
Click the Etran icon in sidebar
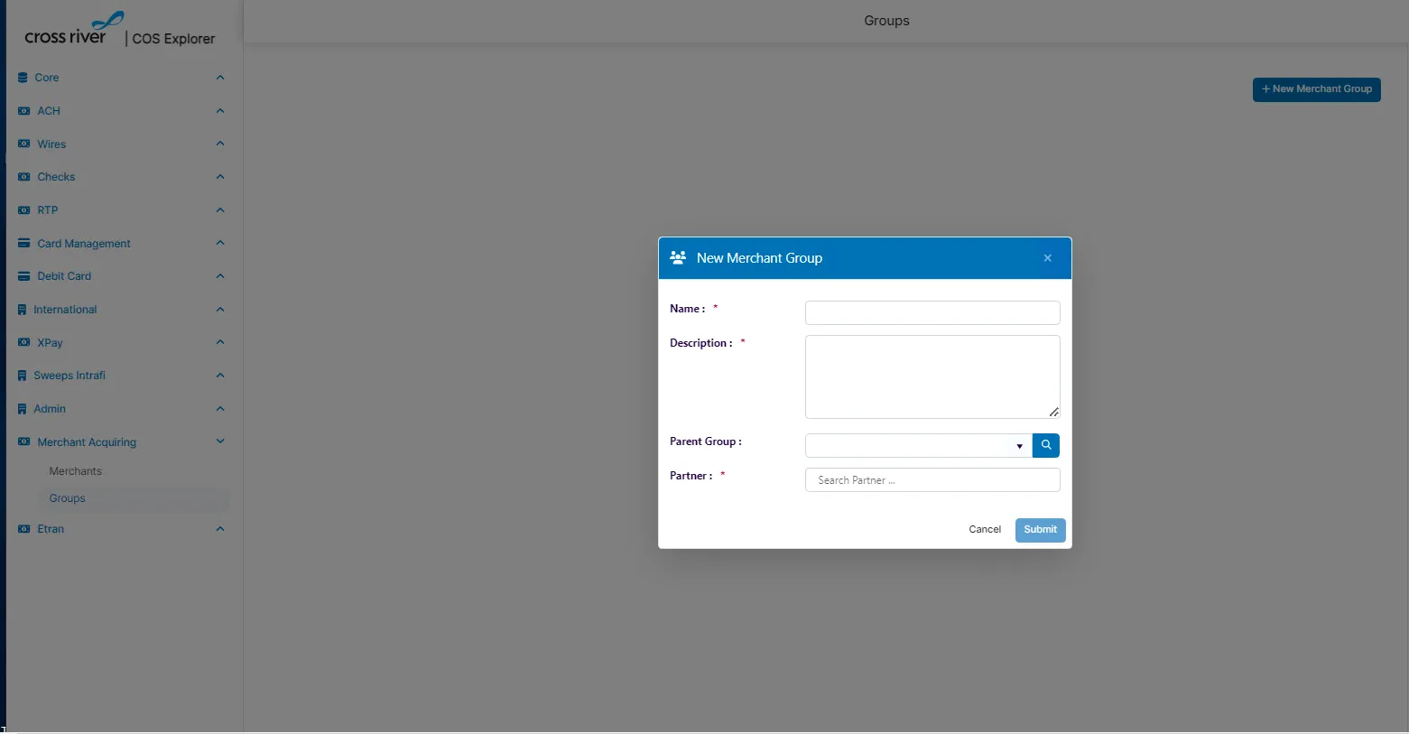tap(24, 529)
